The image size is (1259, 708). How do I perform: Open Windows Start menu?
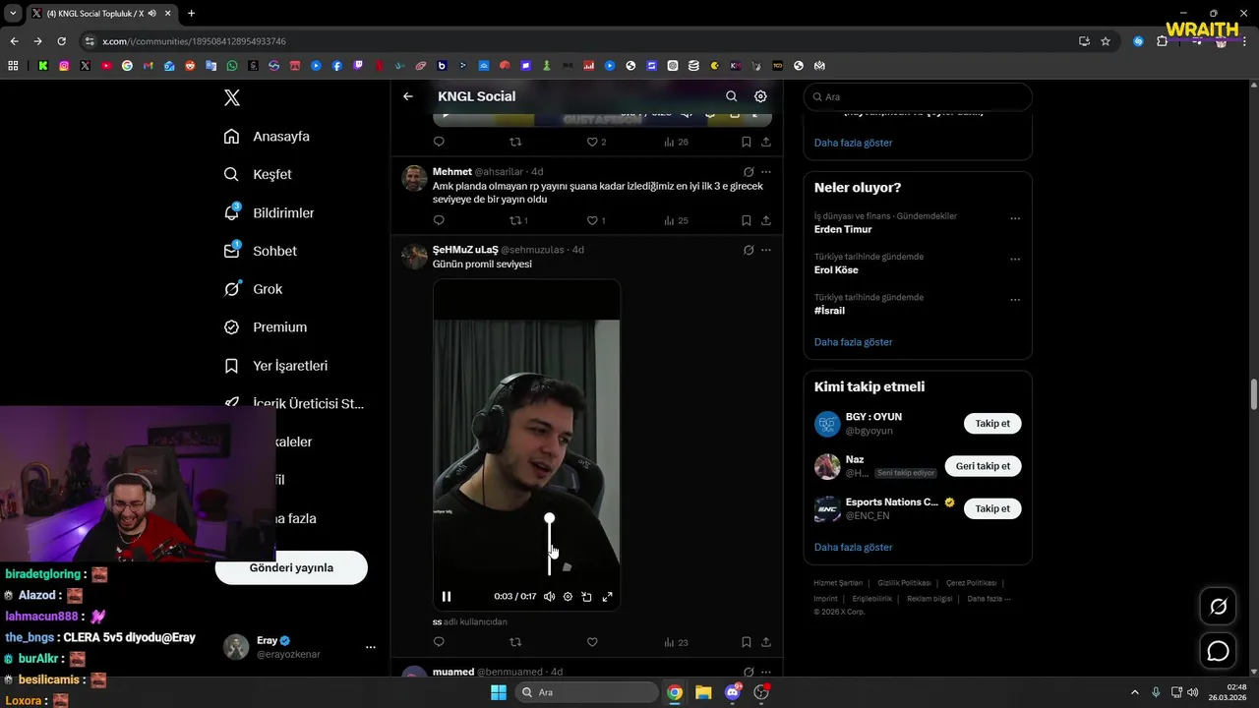click(498, 692)
